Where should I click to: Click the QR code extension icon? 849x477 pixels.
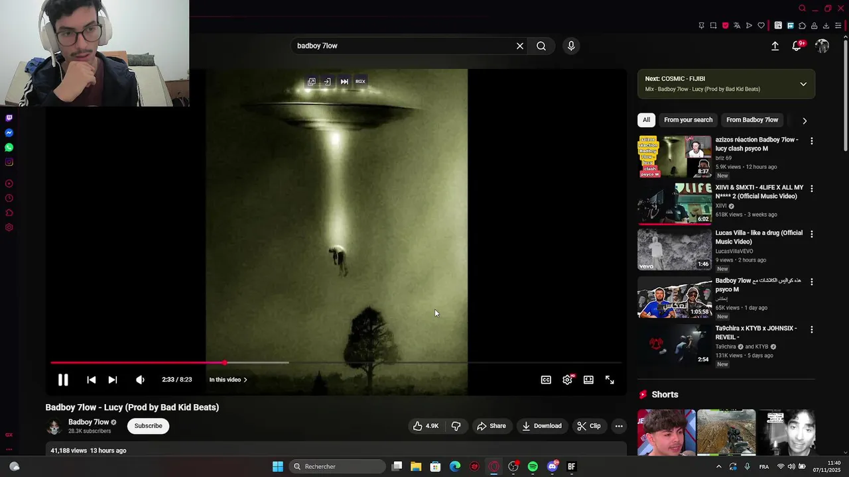pos(778,26)
